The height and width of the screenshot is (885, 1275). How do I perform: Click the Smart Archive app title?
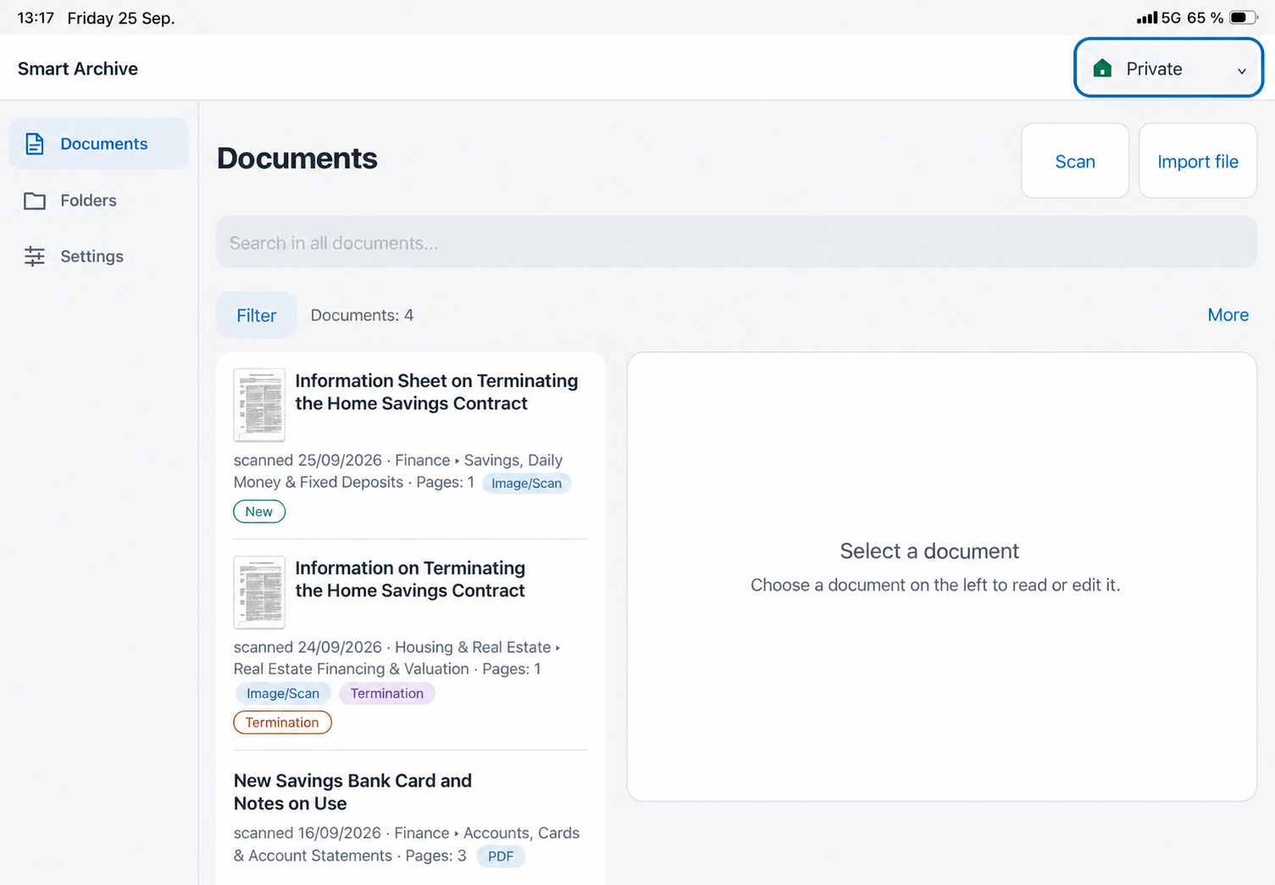click(78, 69)
